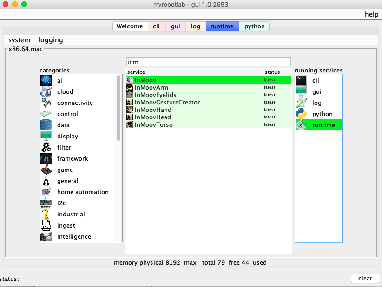Click the InMoovTorso service icon
This screenshot has height=287, width=382.
(x=130, y=124)
